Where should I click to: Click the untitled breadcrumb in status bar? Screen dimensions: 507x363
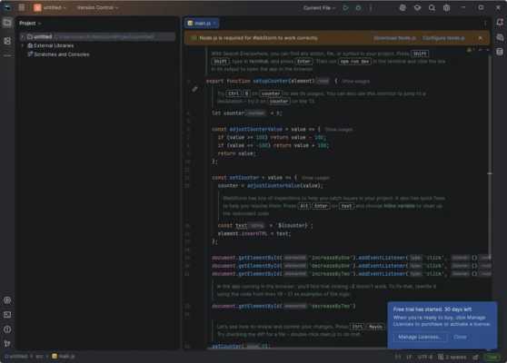(15, 357)
